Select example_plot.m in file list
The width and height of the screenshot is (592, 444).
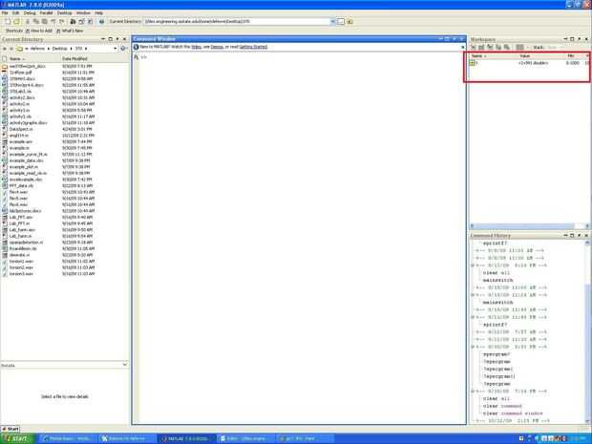[x=24, y=167]
